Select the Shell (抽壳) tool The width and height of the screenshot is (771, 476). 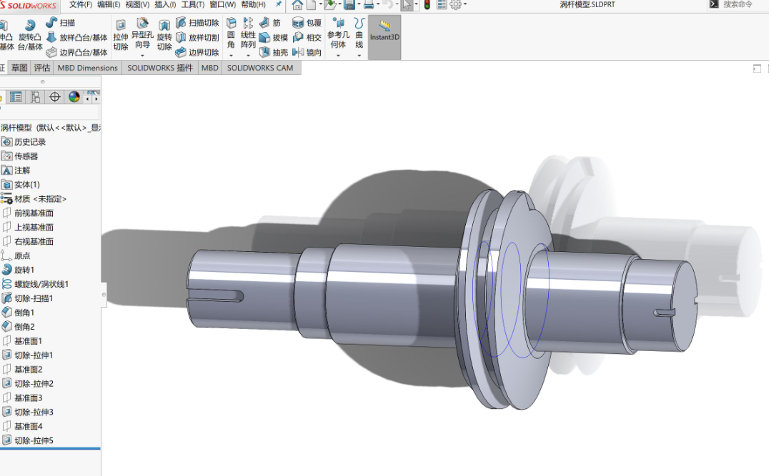point(274,52)
